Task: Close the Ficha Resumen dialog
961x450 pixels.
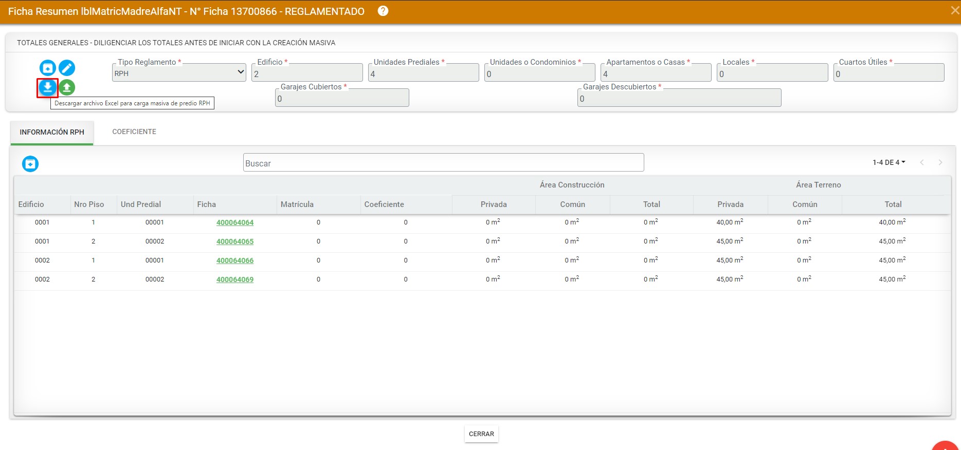Action: pos(955,11)
